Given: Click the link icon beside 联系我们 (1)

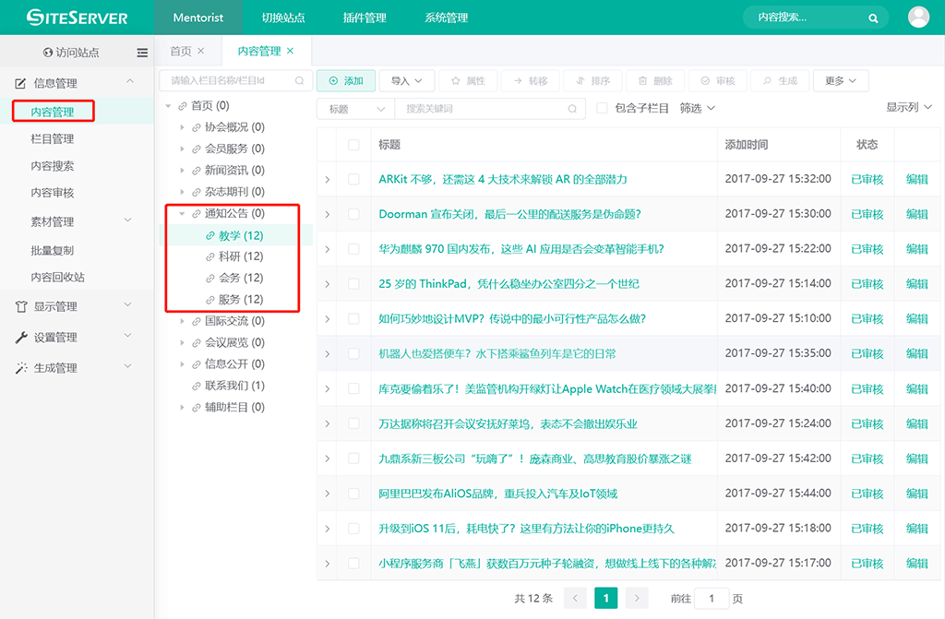Looking at the screenshot, I should [x=196, y=386].
